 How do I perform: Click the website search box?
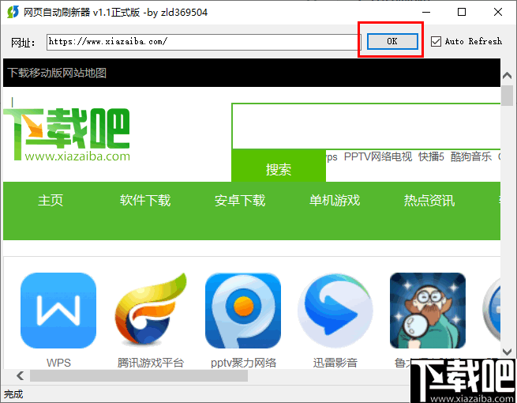pos(366,126)
